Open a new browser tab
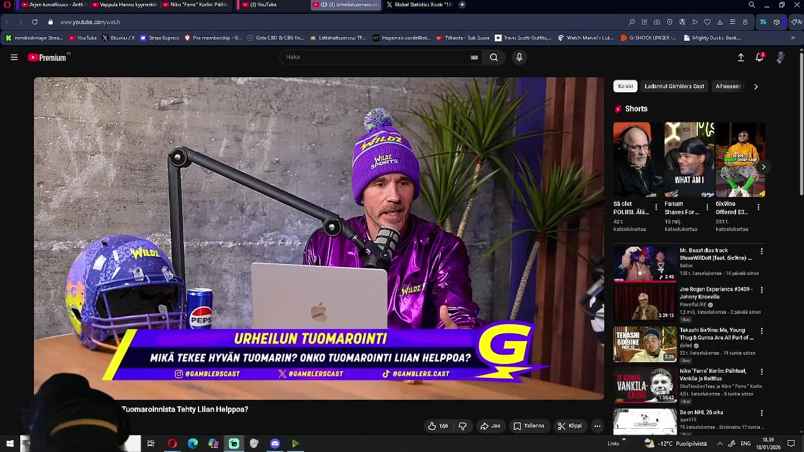 [462, 4]
